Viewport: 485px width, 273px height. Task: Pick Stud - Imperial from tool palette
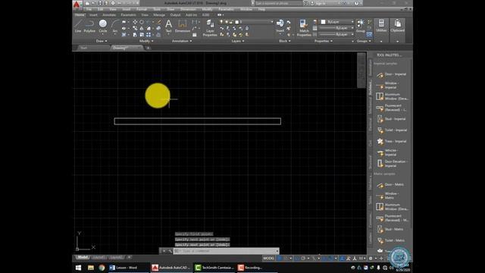(x=392, y=119)
